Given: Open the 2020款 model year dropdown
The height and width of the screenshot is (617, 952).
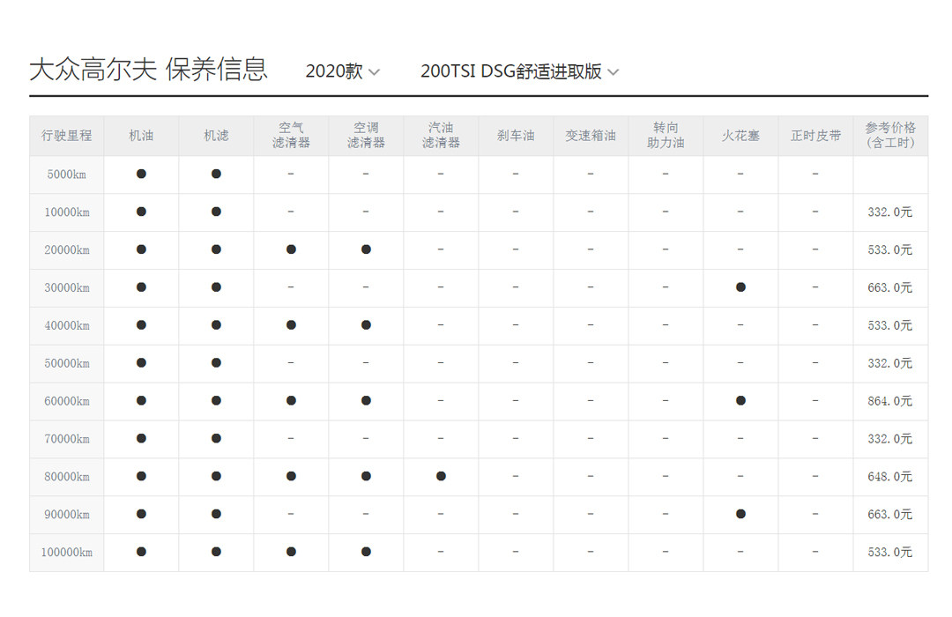Looking at the screenshot, I should [x=342, y=71].
